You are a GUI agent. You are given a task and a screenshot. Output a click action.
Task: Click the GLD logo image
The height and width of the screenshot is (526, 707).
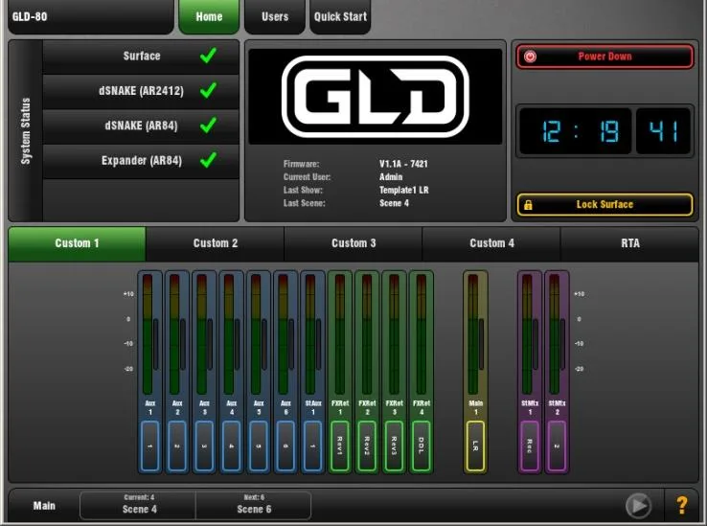click(x=376, y=97)
